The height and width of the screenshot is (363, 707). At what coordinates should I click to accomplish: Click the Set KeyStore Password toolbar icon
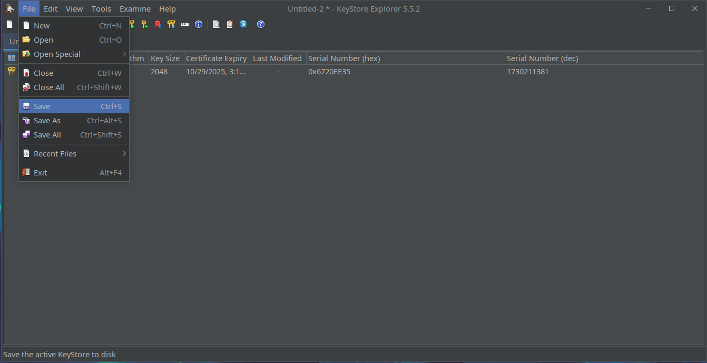(185, 24)
